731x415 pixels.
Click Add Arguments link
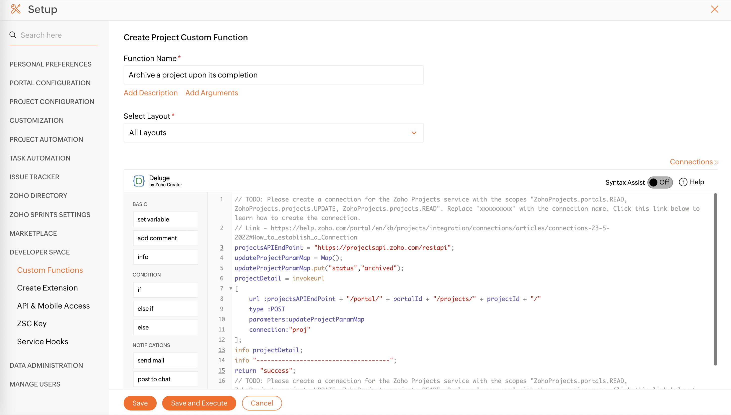pos(211,93)
